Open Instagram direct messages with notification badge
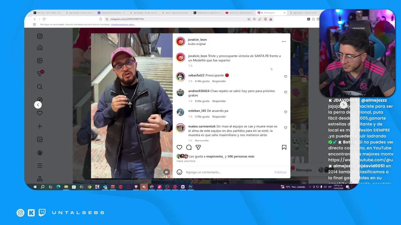The height and width of the screenshot is (225, 401). pyautogui.click(x=40, y=73)
